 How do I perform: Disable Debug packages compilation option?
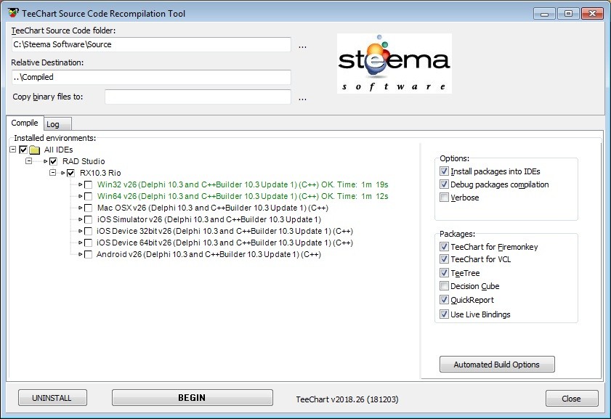click(x=444, y=184)
